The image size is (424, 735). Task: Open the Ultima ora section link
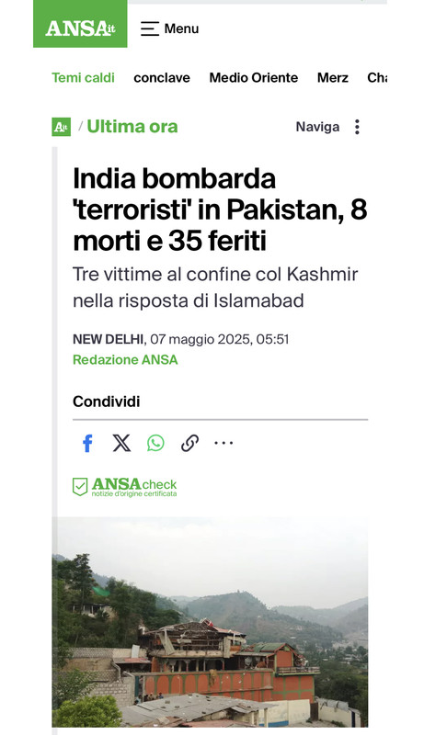point(132,127)
